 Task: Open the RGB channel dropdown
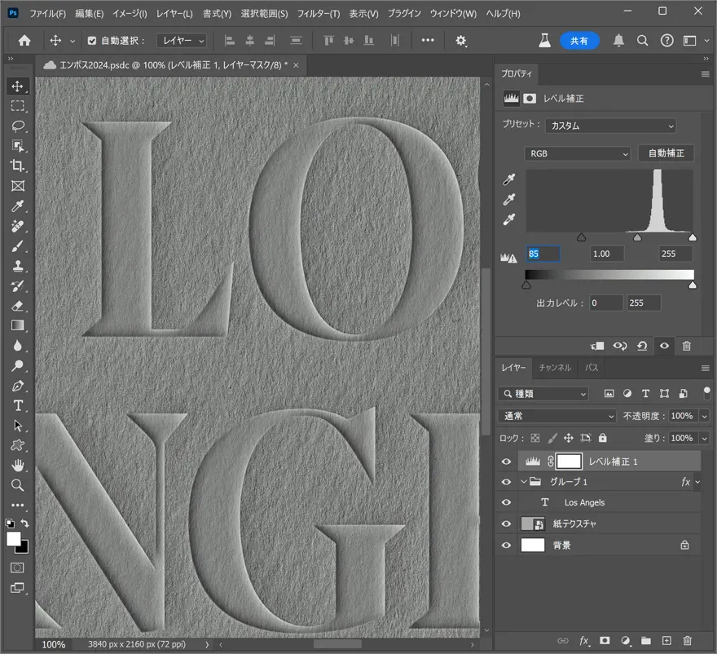pyautogui.click(x=578, y=154)
